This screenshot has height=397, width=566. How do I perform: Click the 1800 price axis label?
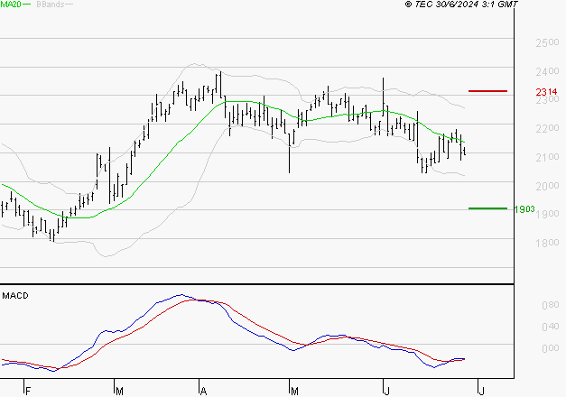(x=547, y=243)
